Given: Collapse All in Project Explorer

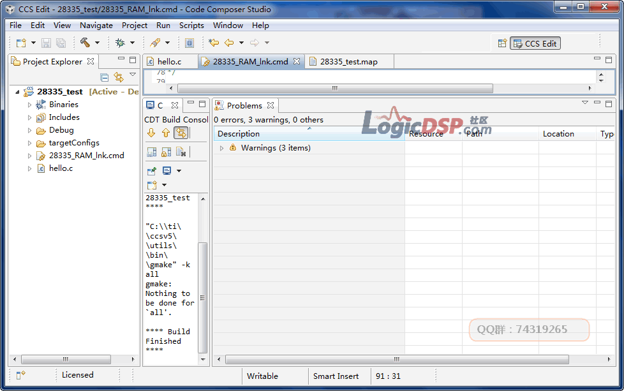Looking at the screenshot, I should 104,77.
